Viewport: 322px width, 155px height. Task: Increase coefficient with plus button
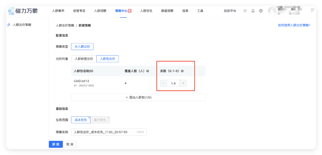pyautogui.click(x=183, y=83)
